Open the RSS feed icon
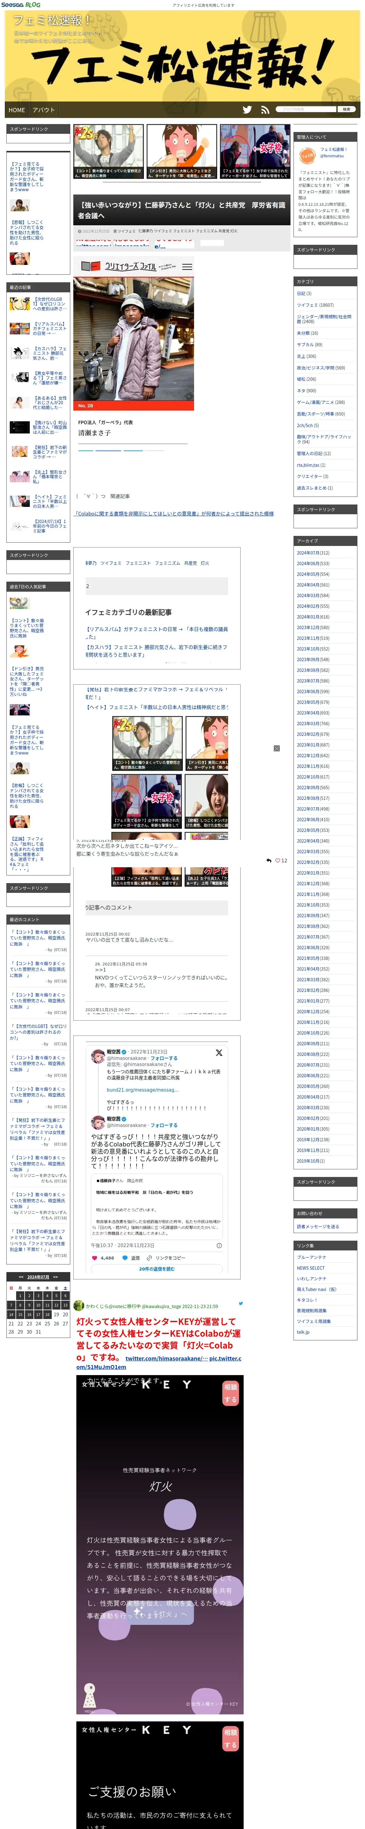Viewport: 365px width, 1829px height. click(x=265, y=109)
